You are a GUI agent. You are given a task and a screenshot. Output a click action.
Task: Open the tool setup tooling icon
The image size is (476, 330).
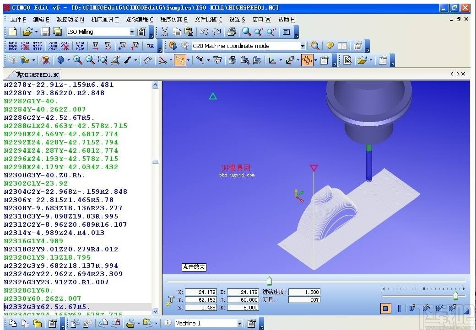218,60
